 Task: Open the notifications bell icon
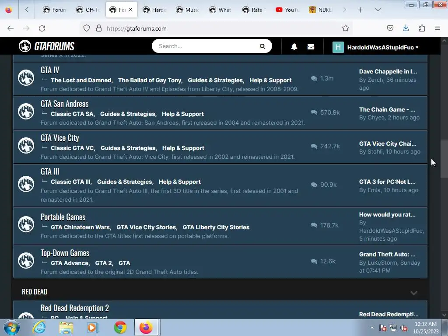[x=294, y=46]
